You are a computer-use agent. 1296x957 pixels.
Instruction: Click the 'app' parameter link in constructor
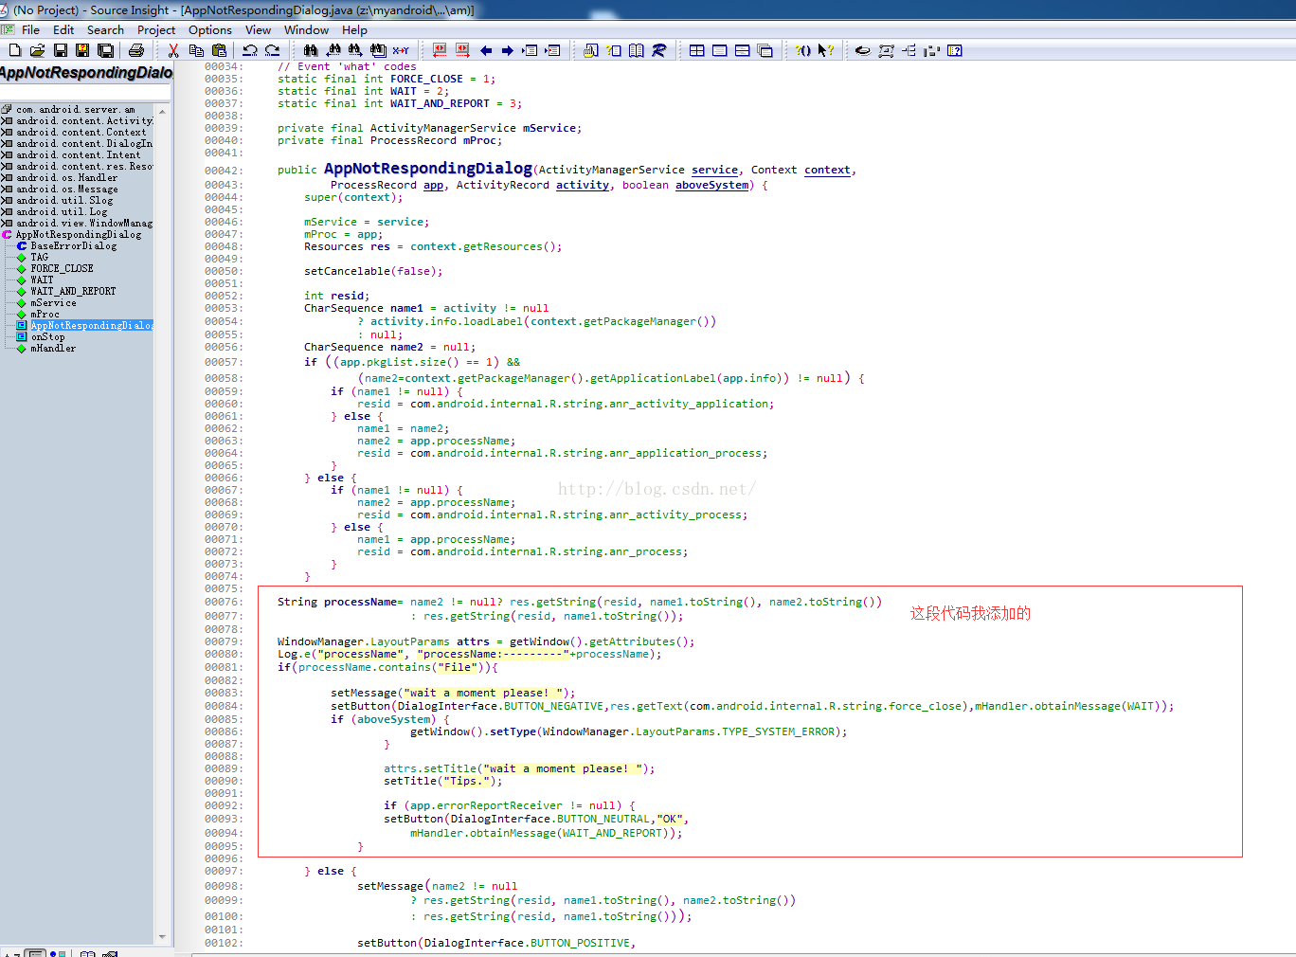pos(433,186)
